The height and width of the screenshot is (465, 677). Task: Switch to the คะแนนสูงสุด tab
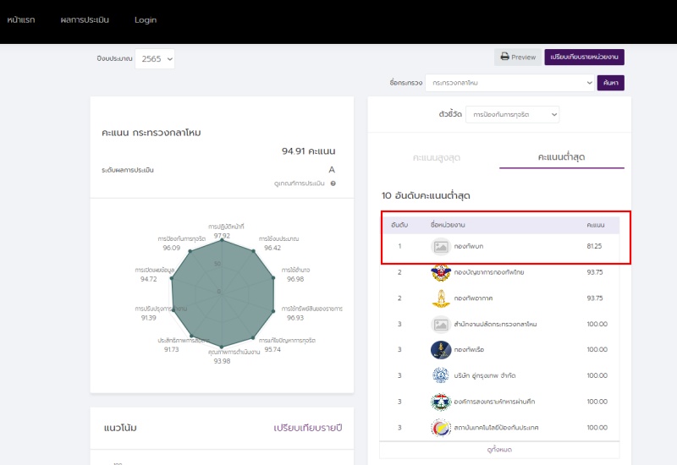[437, 158]
